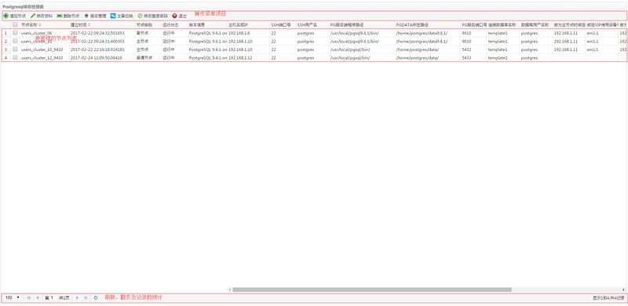Click timestamp 2017-02-22 09:24:32.501853
Screen dimensions: 628x306
[x=97, y=33]
